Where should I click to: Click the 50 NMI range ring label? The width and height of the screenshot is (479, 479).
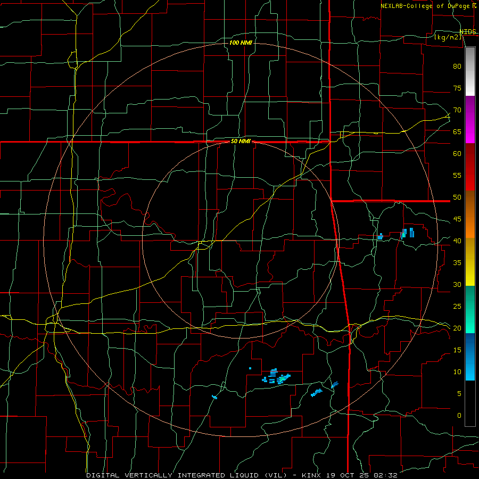(x=241, y=141)
